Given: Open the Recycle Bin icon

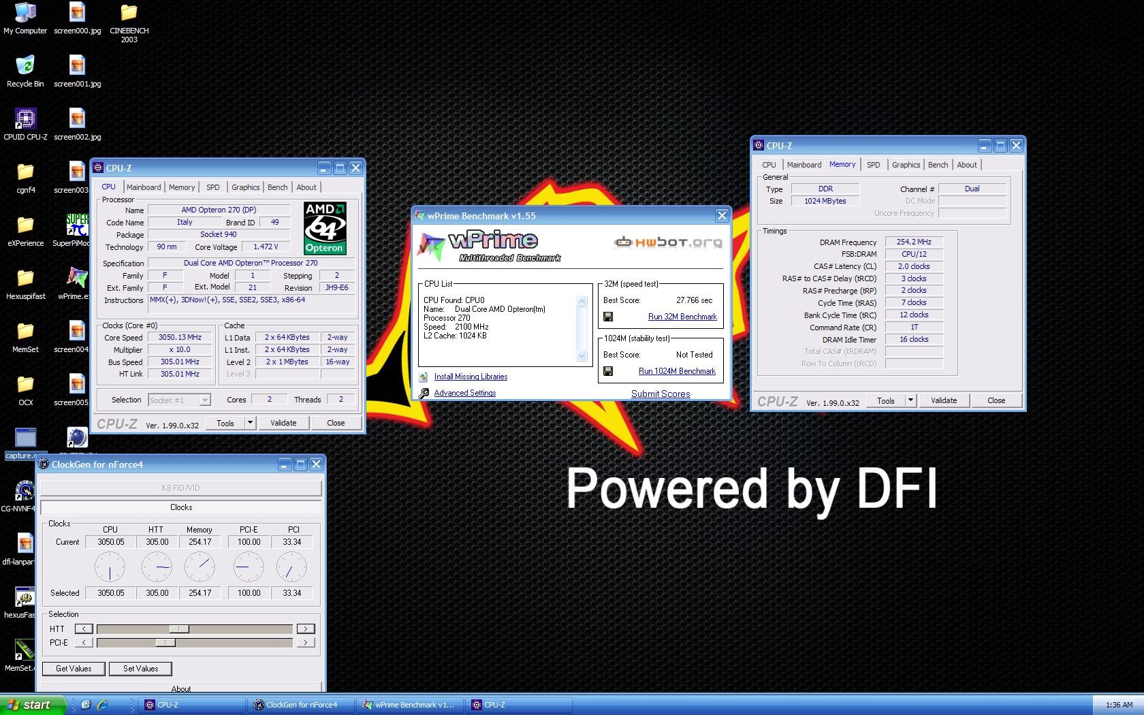Looking at the screenshot, I should pyautogui.click(x=25, y=71).
